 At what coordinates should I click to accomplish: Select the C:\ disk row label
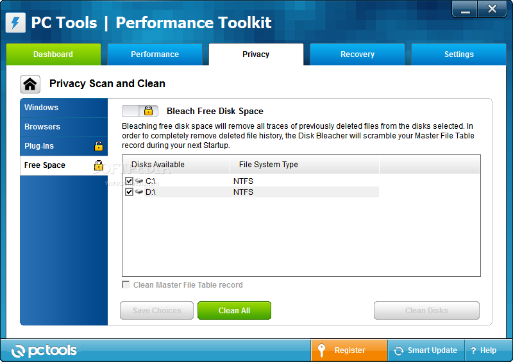[151, 181]
